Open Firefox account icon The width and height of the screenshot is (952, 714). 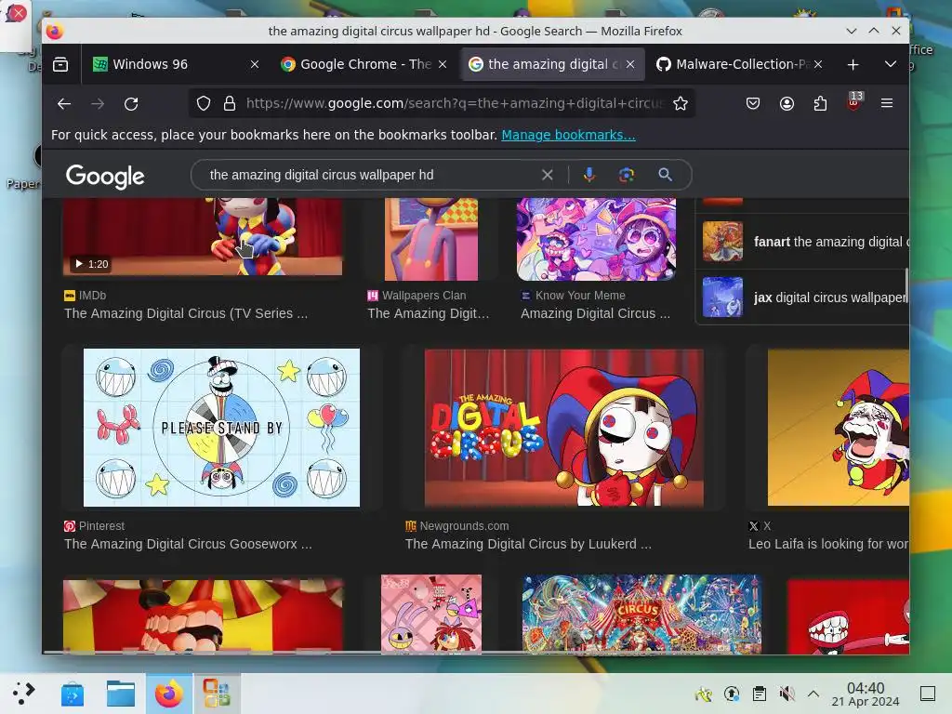(787, 104)
